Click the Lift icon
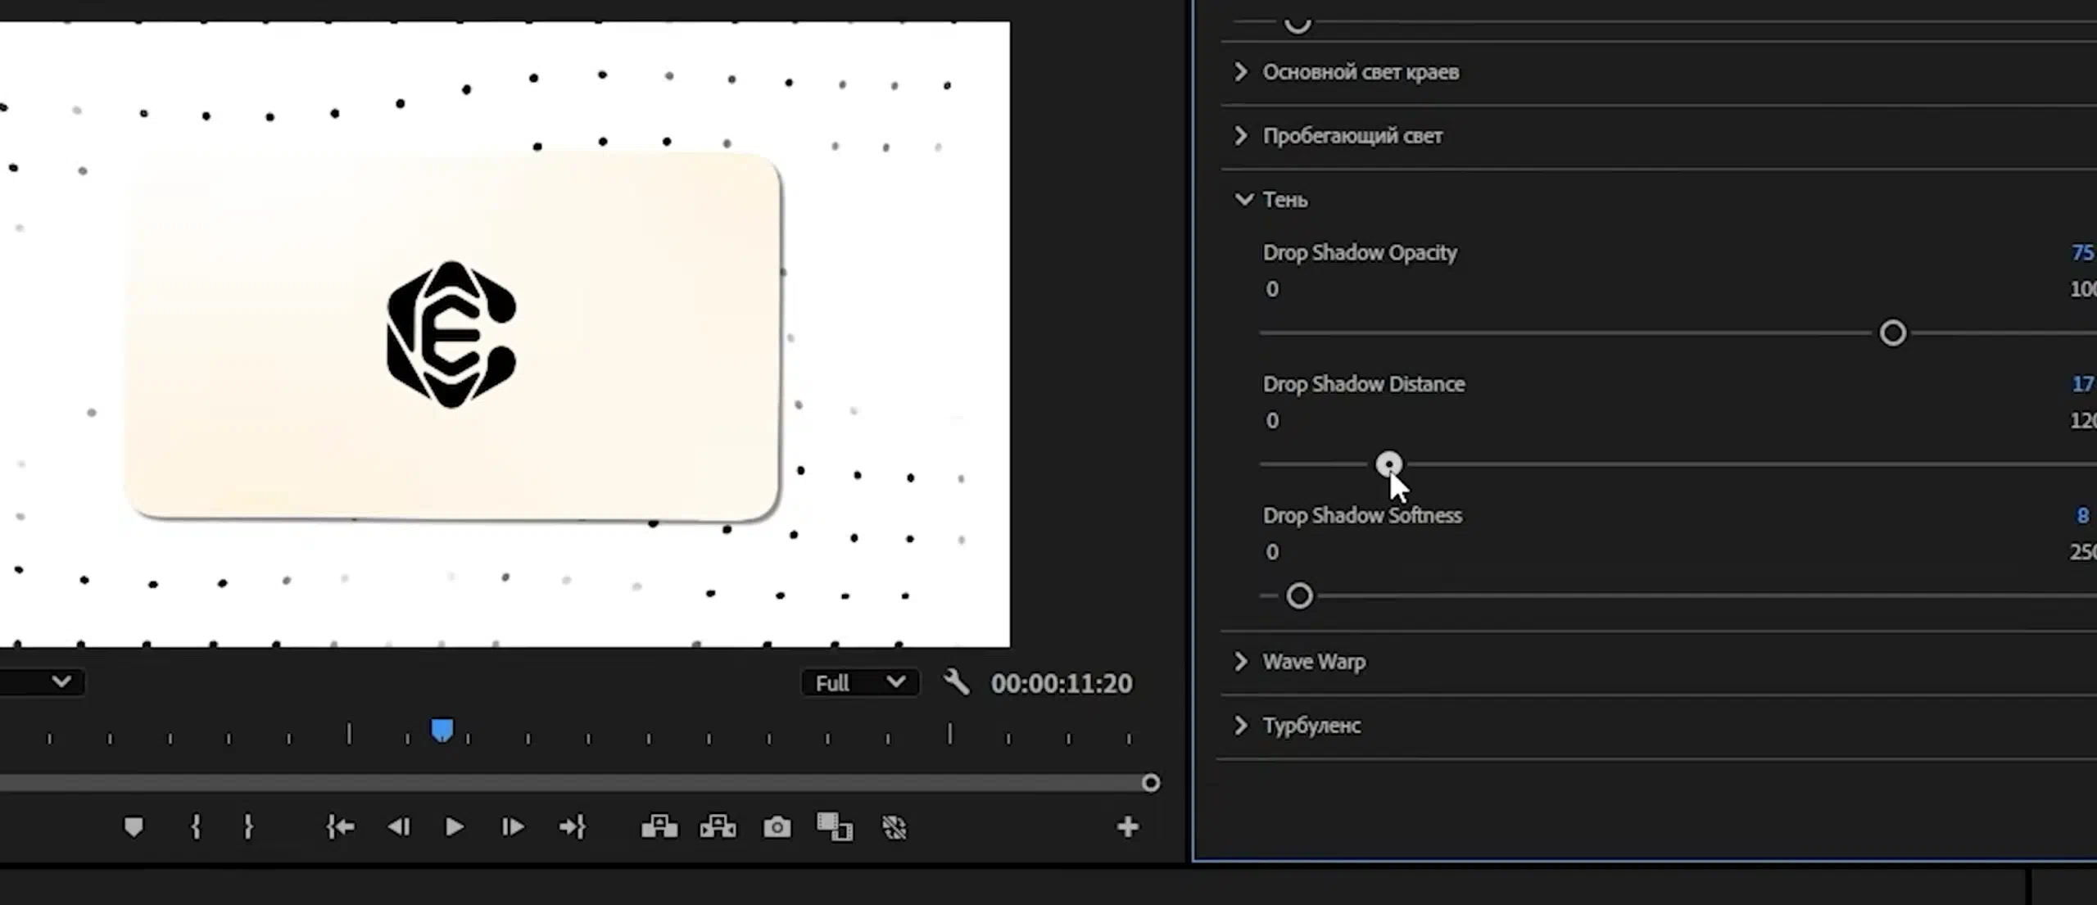The height and width of the screenshot is (905, 2097). [659, 827]
